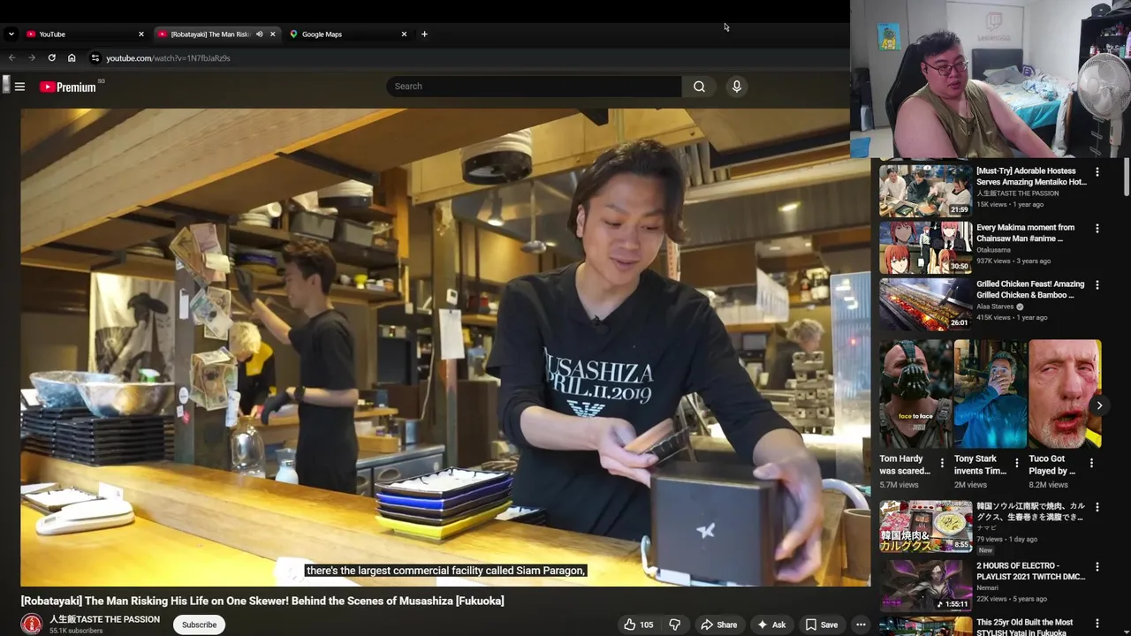This screenshot has width=1131, height=636.
Task: Open a new browser tab
Action: click(424, 34)
